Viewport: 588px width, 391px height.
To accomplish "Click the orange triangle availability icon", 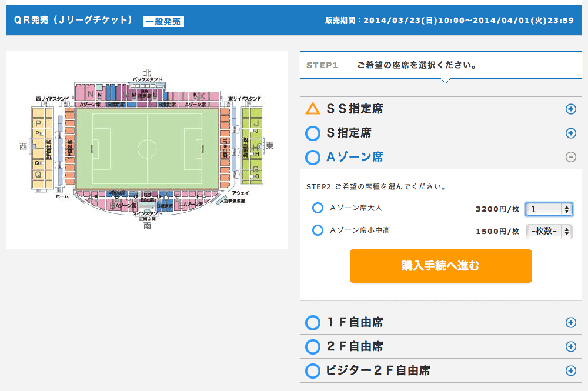I will pos(313,109).
